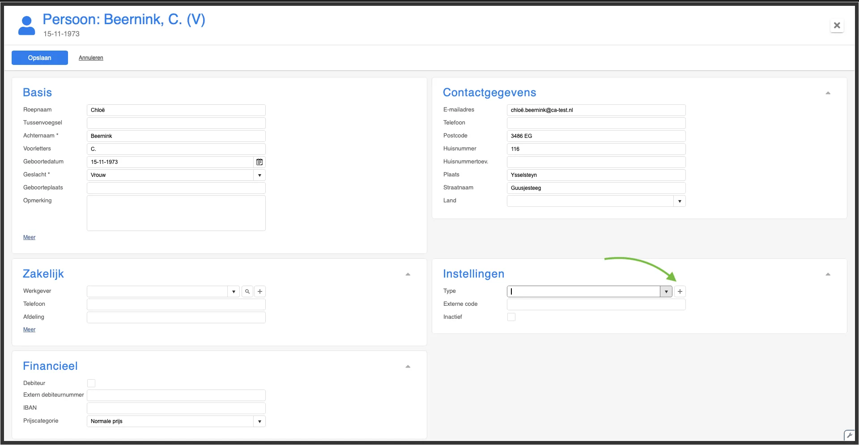Image resolution: width=859 pixels, height=445 pixels.
Task: Click the Extern debiteurnummer field
Action: tap(176, 395)
